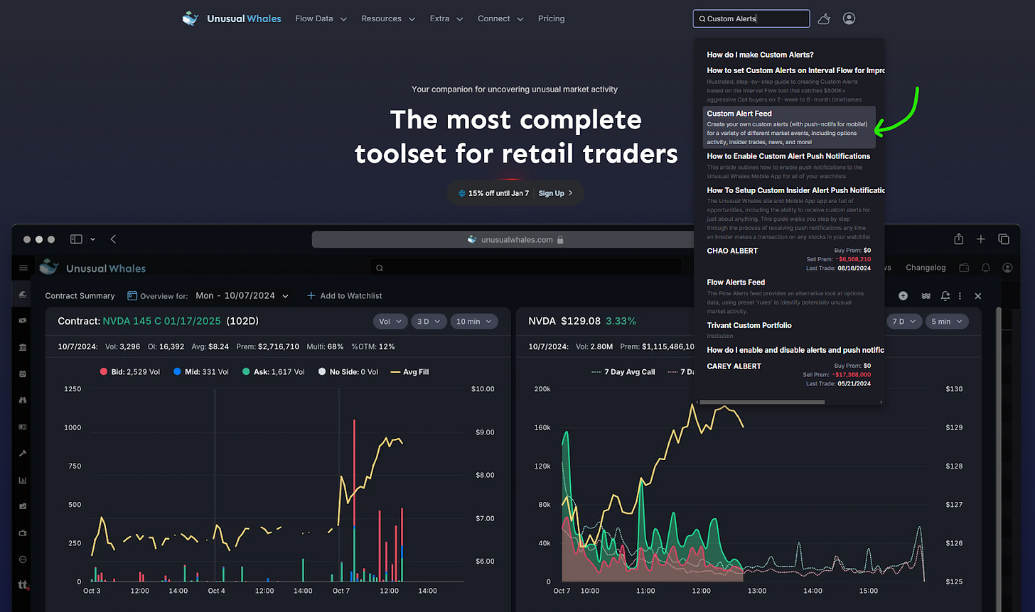The image size is (1035, 612).
Task: Click the hamburger menu icon in embedded window
Action: [23, 268]
